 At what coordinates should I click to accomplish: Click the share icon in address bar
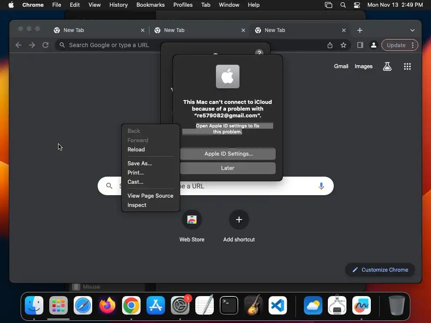point(330,45)
